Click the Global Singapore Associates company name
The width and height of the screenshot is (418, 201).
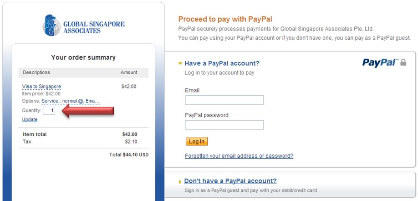click(x=94, y=27)
